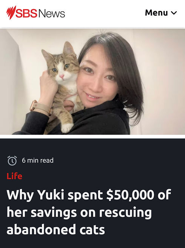Viewport: 185px width, 248px height.
Task: Click the cat's white paw in photo
Action: [x=66, y=128]
